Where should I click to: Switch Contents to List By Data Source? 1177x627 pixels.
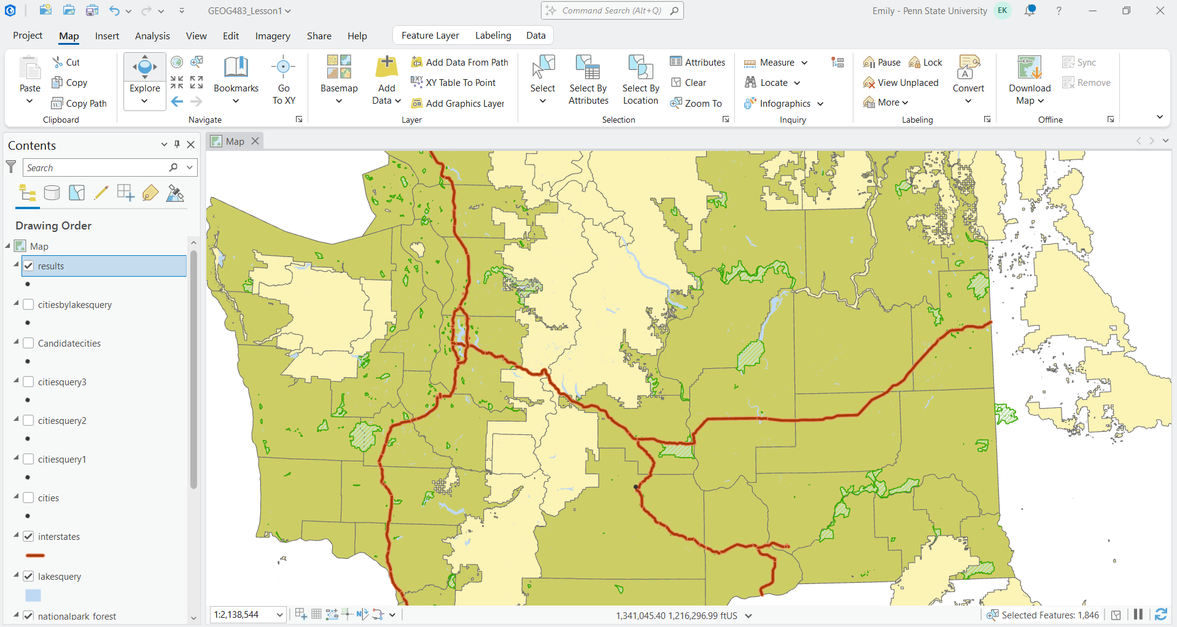(x=52, y=193)
